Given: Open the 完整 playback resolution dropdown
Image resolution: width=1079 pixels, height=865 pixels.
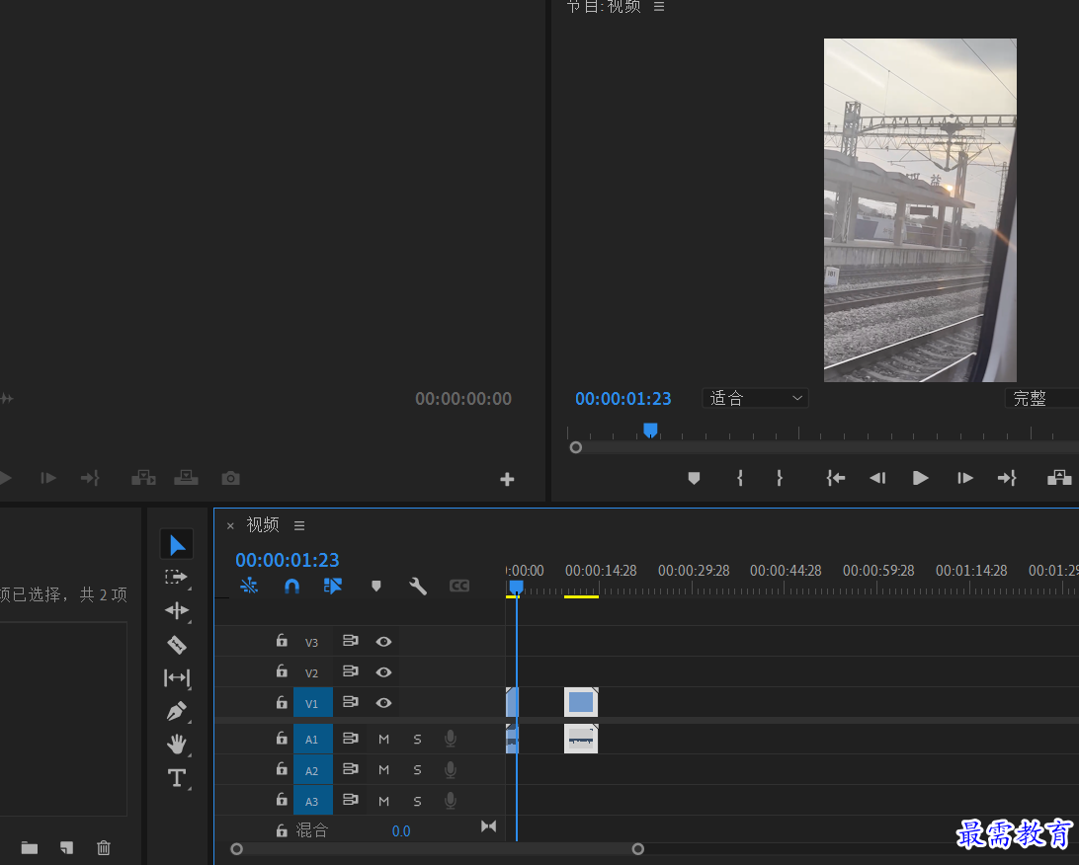Looking at the screenshot, I should 1041,398.
